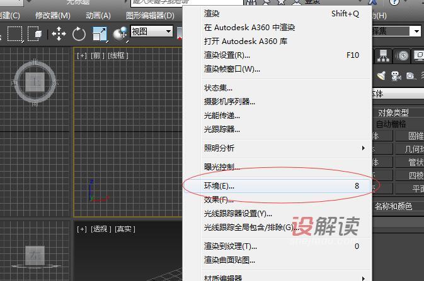Select the Lights create category icon
Viewport: 424px width, 281px height.
[x=381, y=76]
